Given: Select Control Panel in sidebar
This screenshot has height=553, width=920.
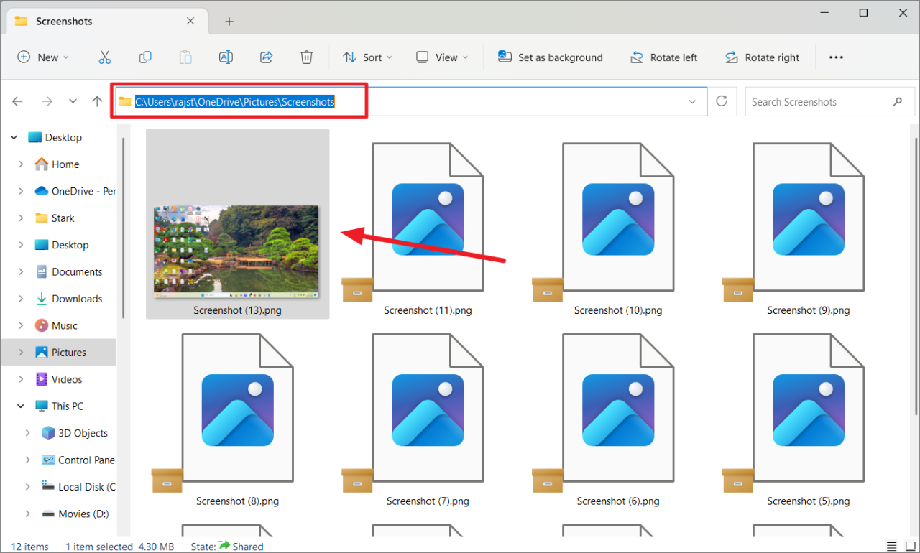Looking at the screenshot, I should [x=79, y=460].
